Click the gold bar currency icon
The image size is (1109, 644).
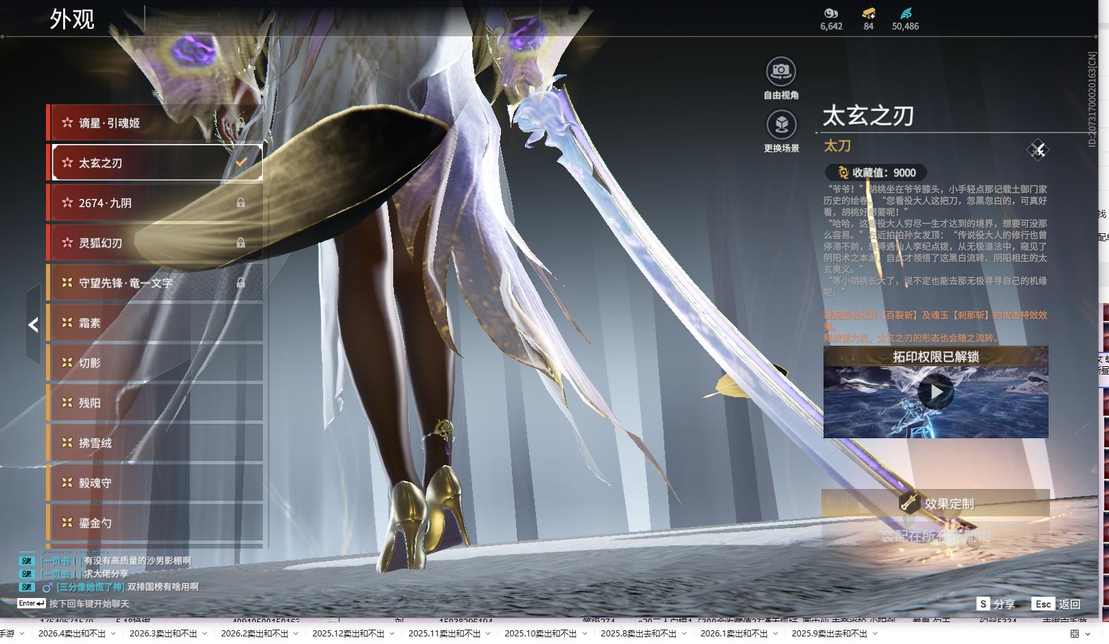click(x=868, y=13)
